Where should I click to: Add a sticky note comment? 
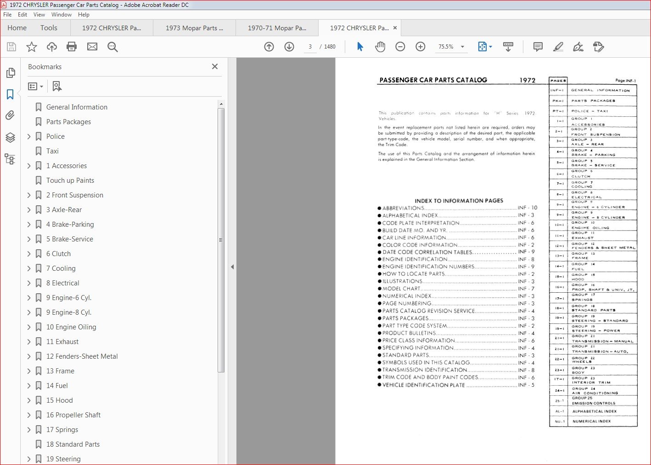coord(538,47)
